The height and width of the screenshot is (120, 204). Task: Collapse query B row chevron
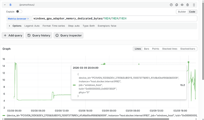point(5,5)
